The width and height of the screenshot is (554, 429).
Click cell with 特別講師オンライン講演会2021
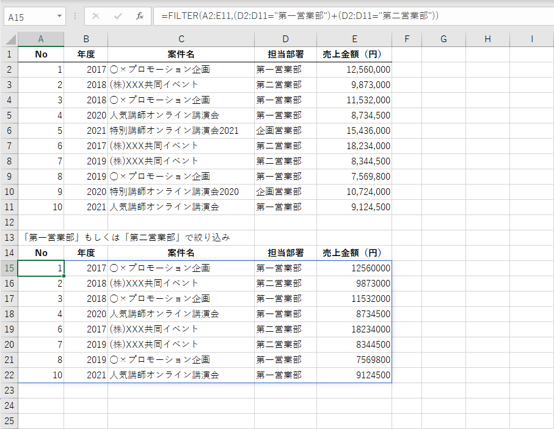pyautogui.click(x=181, y=130)
